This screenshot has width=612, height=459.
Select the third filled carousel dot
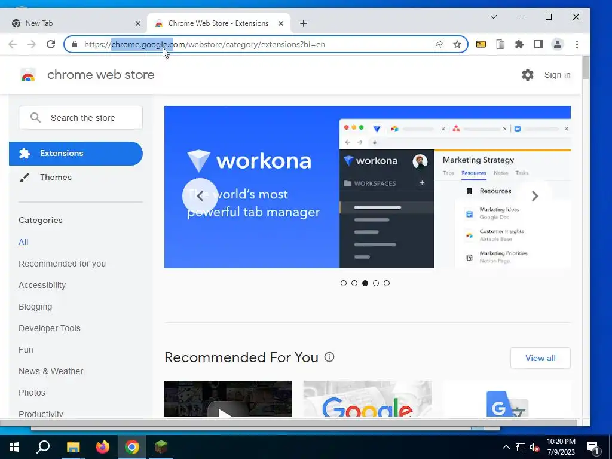coord(365,283)
